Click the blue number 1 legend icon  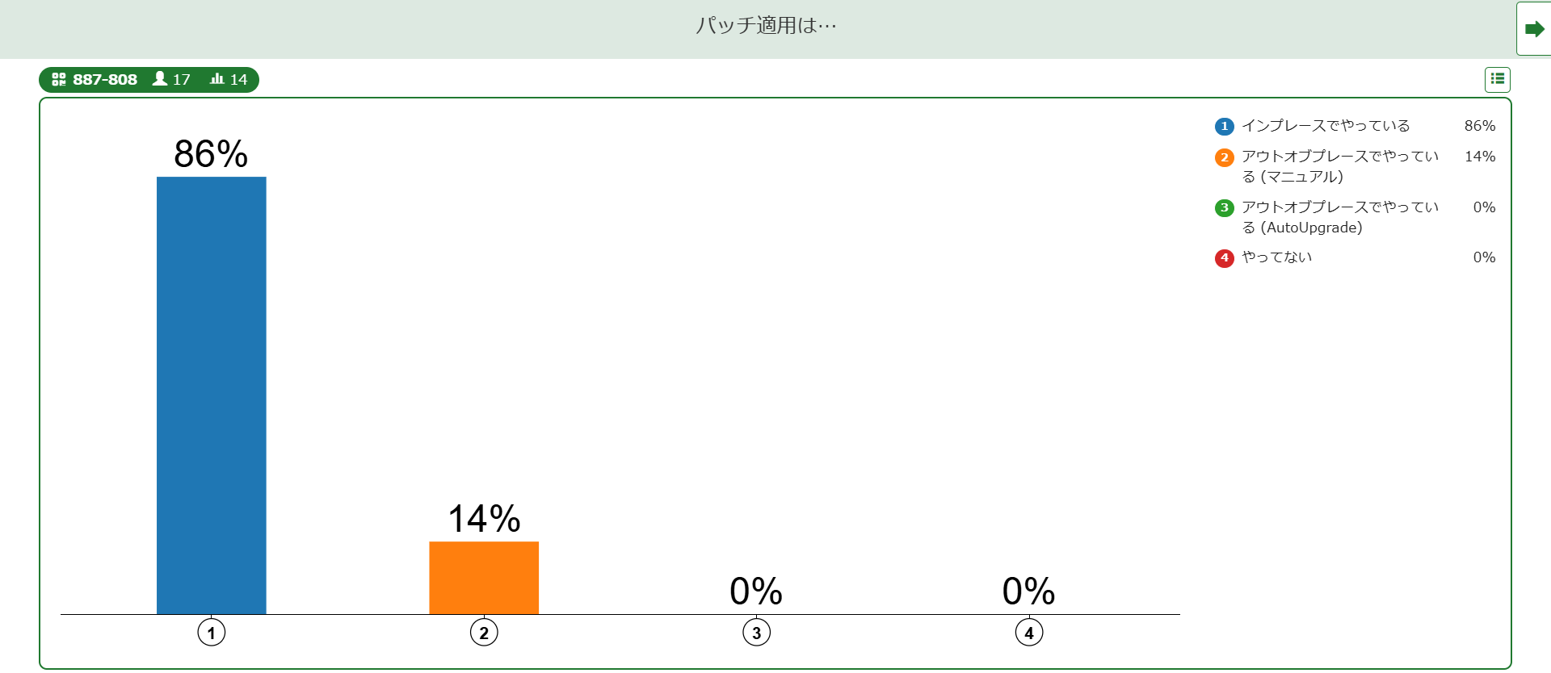(x=1224, y=126)
